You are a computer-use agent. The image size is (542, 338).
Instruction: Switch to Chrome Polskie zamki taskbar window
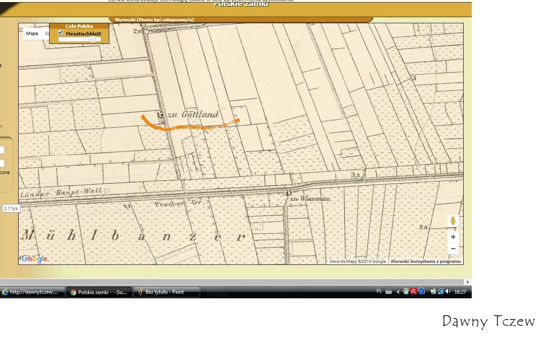point(99,292)
